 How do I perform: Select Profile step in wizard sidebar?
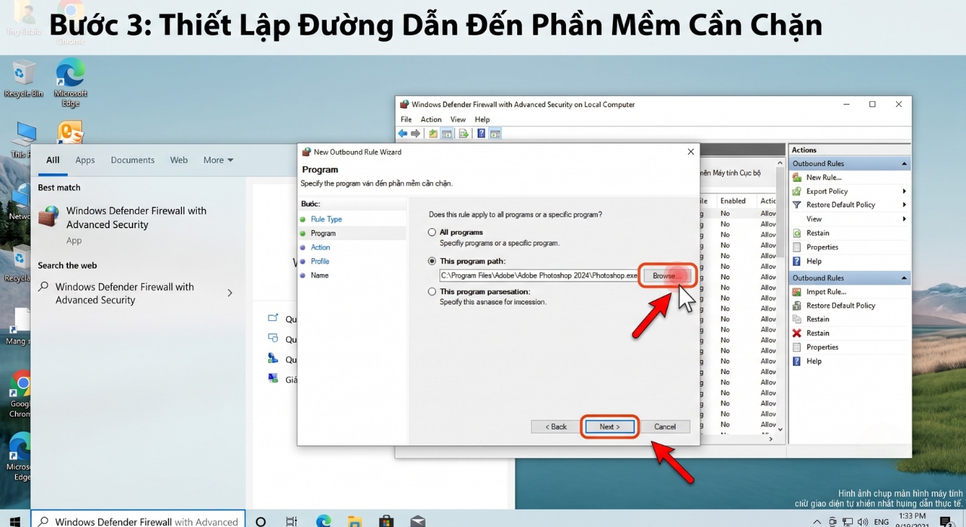point(320,261)
